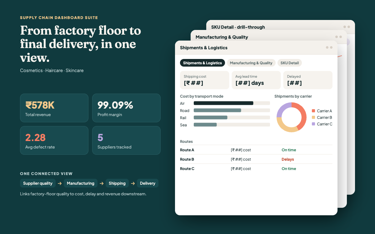Viewport: 375px width, 234px height.
Task: Click the Routes section heading
Action: 186,141
